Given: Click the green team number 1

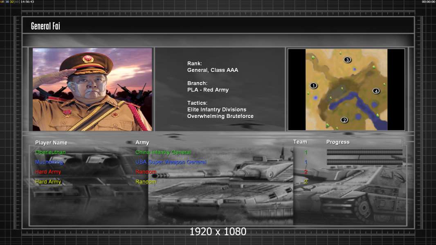Looking at the screenshot, I should point(306,152).
